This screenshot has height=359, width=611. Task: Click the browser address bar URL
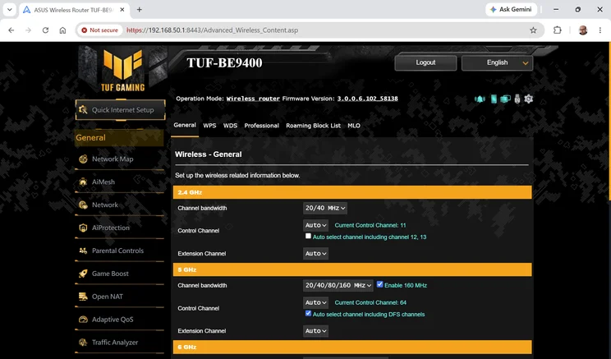pos(213,30)
